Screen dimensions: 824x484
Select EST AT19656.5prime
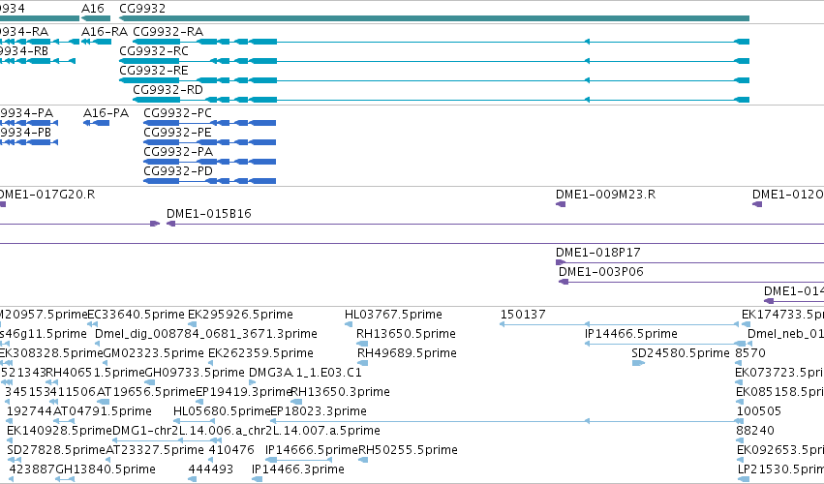[x=103, y=402]
